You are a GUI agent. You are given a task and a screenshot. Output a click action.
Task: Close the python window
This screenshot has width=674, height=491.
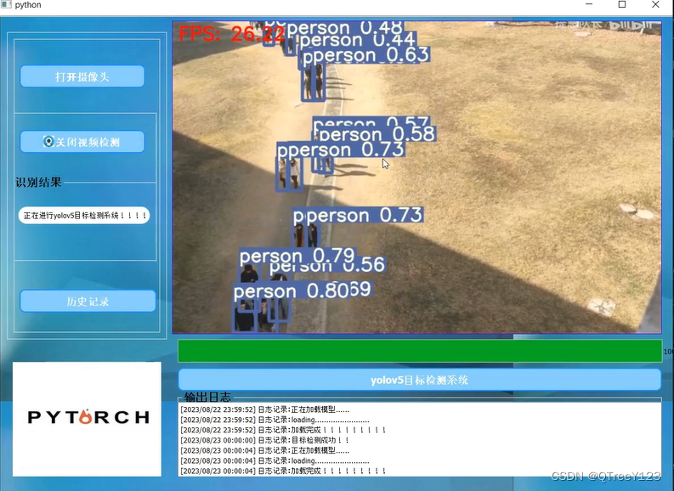coord(655,4)
